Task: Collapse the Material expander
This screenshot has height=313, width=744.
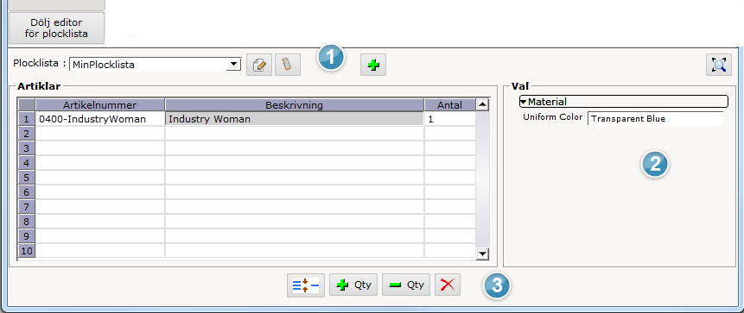Action: [523, 102]
